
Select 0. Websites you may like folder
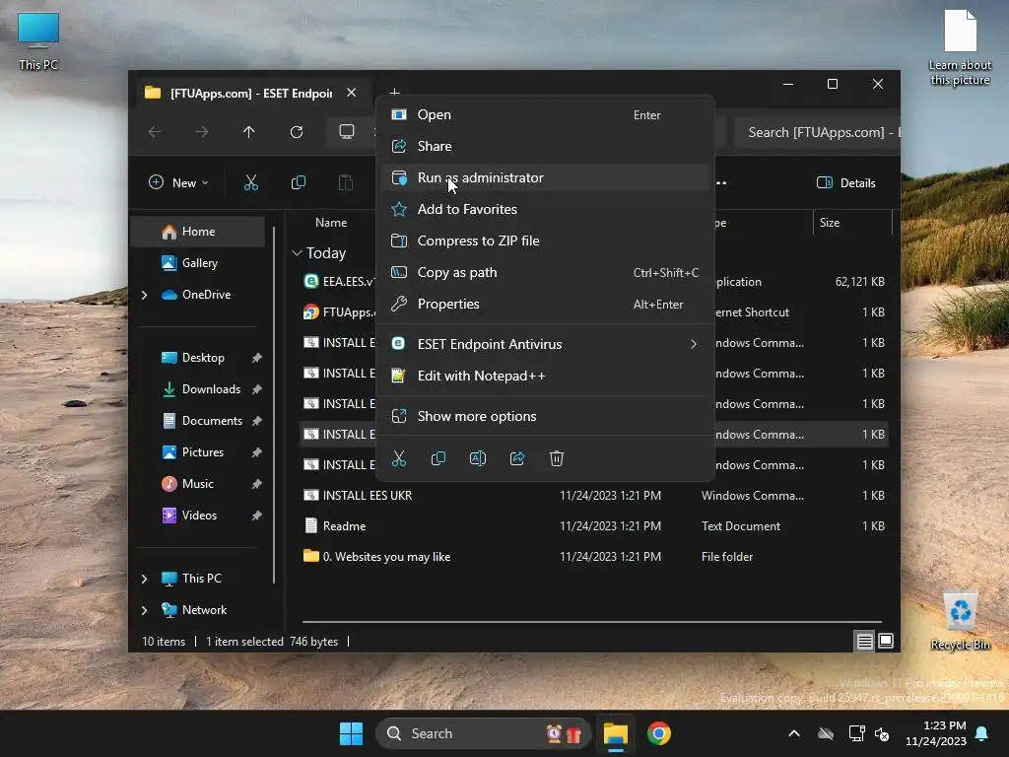click(x=594, y=557)
